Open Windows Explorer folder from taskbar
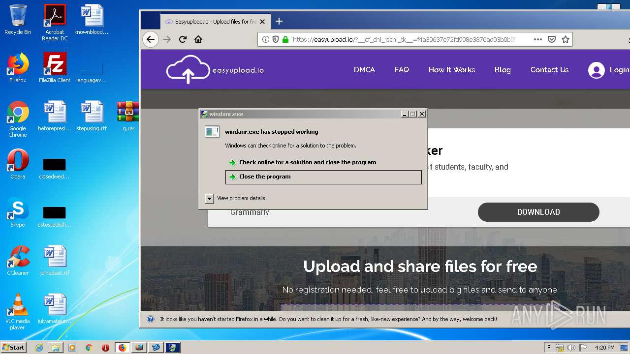This screenshot has height=354, width=630. 56,348
